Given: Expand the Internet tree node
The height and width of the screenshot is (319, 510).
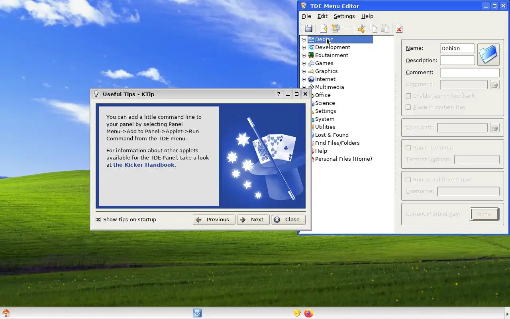Looking at the screenshot, I should [x=304, y=79].
